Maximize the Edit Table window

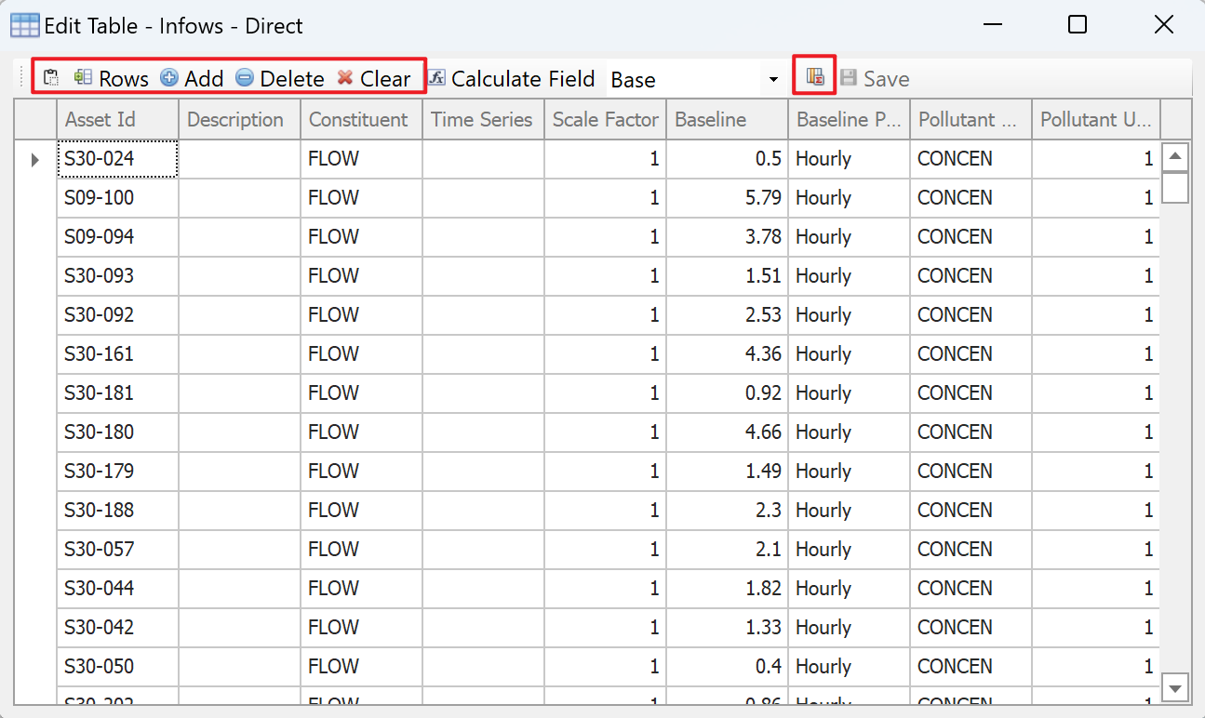(1077, 25)
